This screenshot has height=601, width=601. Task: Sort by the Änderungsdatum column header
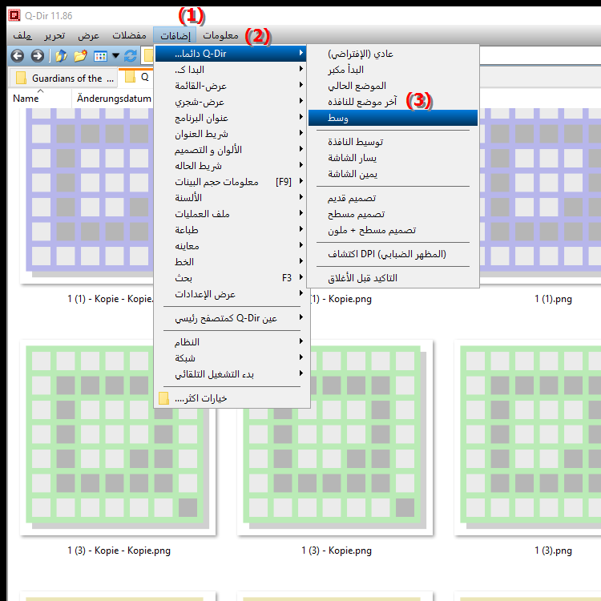[113, 99]
